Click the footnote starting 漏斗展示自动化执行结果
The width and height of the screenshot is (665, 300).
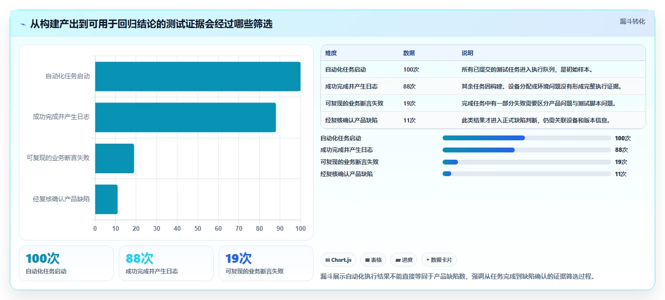click(458, 277)
